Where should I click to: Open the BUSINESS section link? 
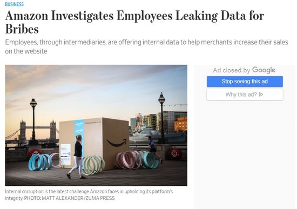(14, 4)
